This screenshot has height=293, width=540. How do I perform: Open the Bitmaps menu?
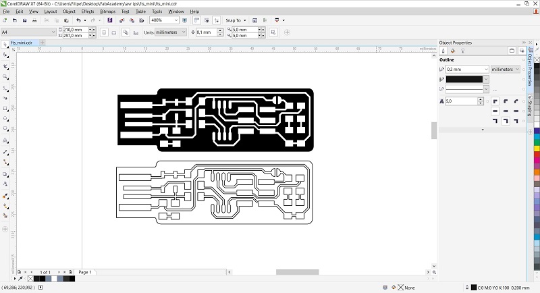click(107, 11)
